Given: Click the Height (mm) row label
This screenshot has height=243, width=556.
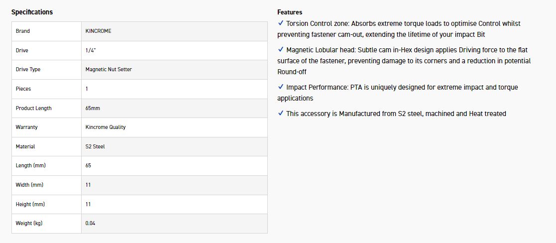Looking at the screenshot, I should 30,204.
